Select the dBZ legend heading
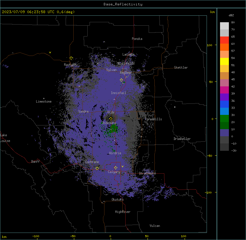 pos(231,15)
